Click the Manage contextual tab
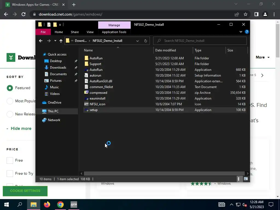 click(x=114, y=25)
